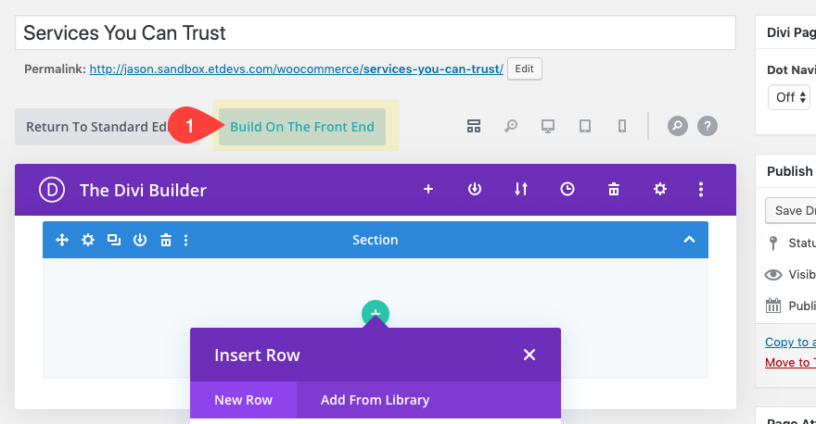Switch to Add From Library tab

pos(375,401)
